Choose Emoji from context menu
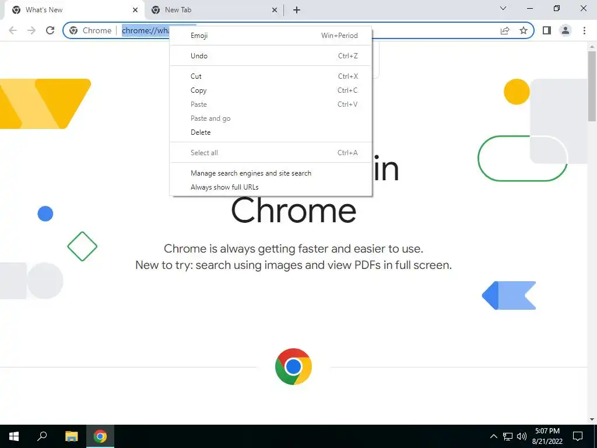597x448 pixels. tap(271, 36)
